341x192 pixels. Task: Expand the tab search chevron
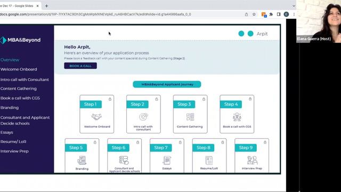[294, 6]
